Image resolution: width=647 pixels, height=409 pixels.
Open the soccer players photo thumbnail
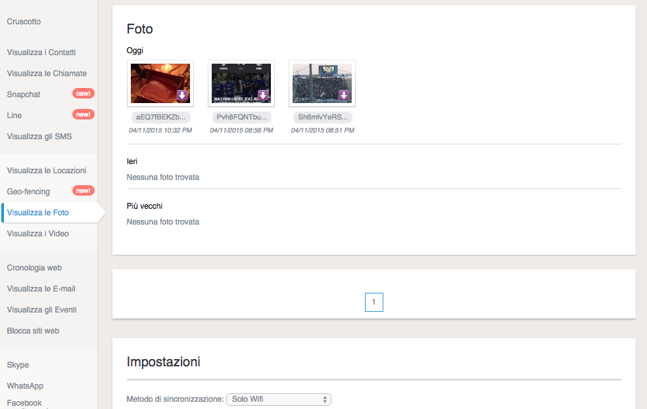pyautogui.click(x=237, y=83)
